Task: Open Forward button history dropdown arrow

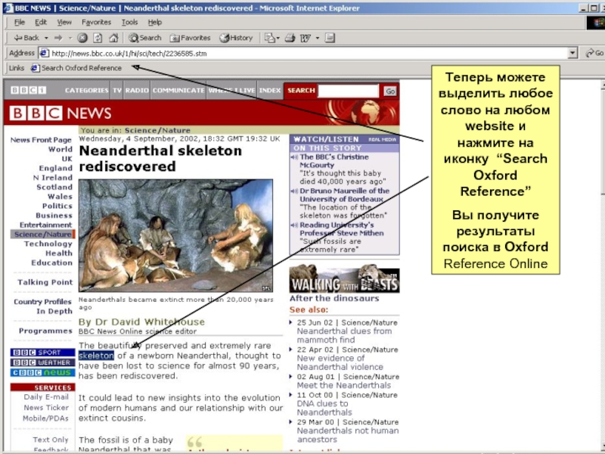Action: tap(70, 38)
